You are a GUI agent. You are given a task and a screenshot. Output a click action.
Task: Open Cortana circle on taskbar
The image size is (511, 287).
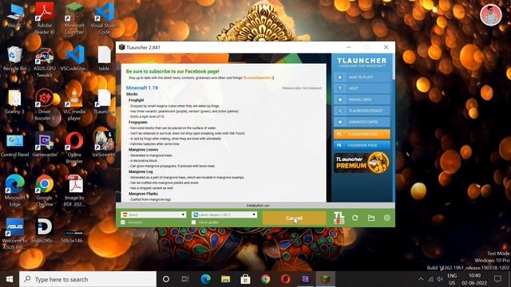coord(166,279)
